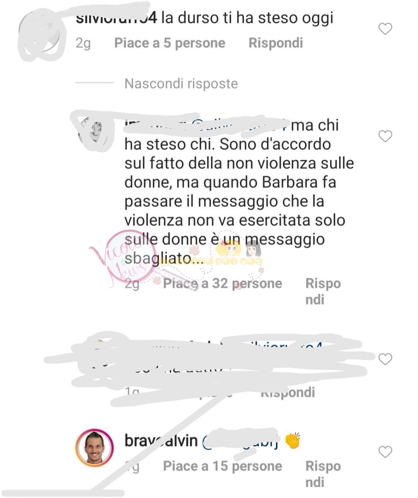418x498 pixels.
Task: Click Rispondi on the scribbled-out reply
Action: click(x=288, y=393)
